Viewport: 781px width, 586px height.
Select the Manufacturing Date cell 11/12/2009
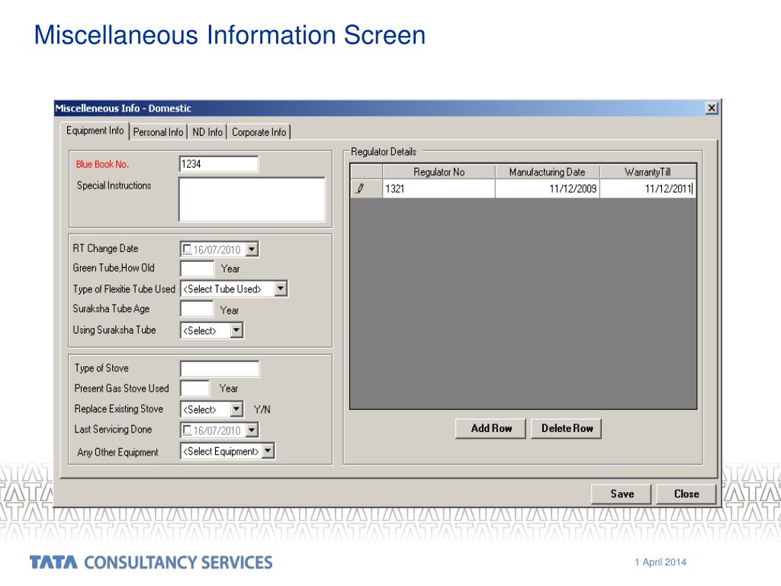[x=548, y=189]
